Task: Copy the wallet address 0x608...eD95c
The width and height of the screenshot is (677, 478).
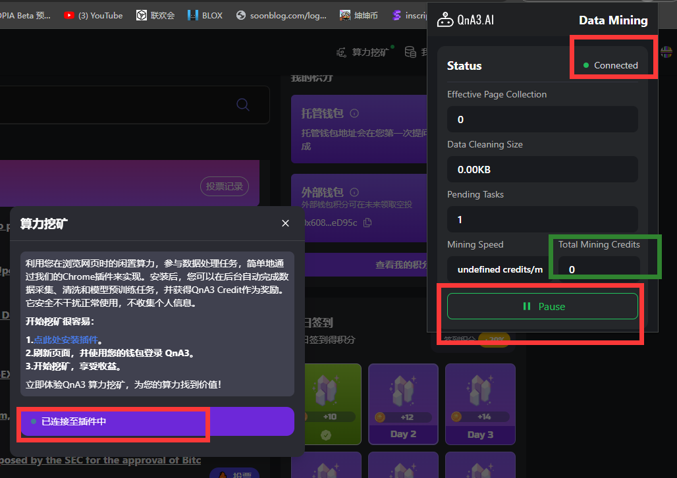Action: coord(367,223)
